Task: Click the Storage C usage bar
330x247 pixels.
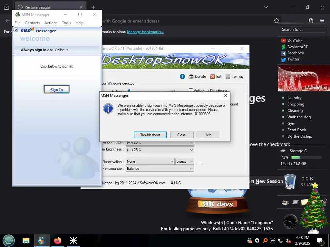Action: (x=306, y=157)
